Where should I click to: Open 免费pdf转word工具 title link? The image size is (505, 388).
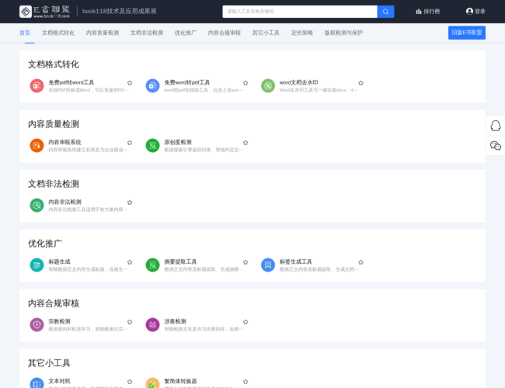coord(71,83)
